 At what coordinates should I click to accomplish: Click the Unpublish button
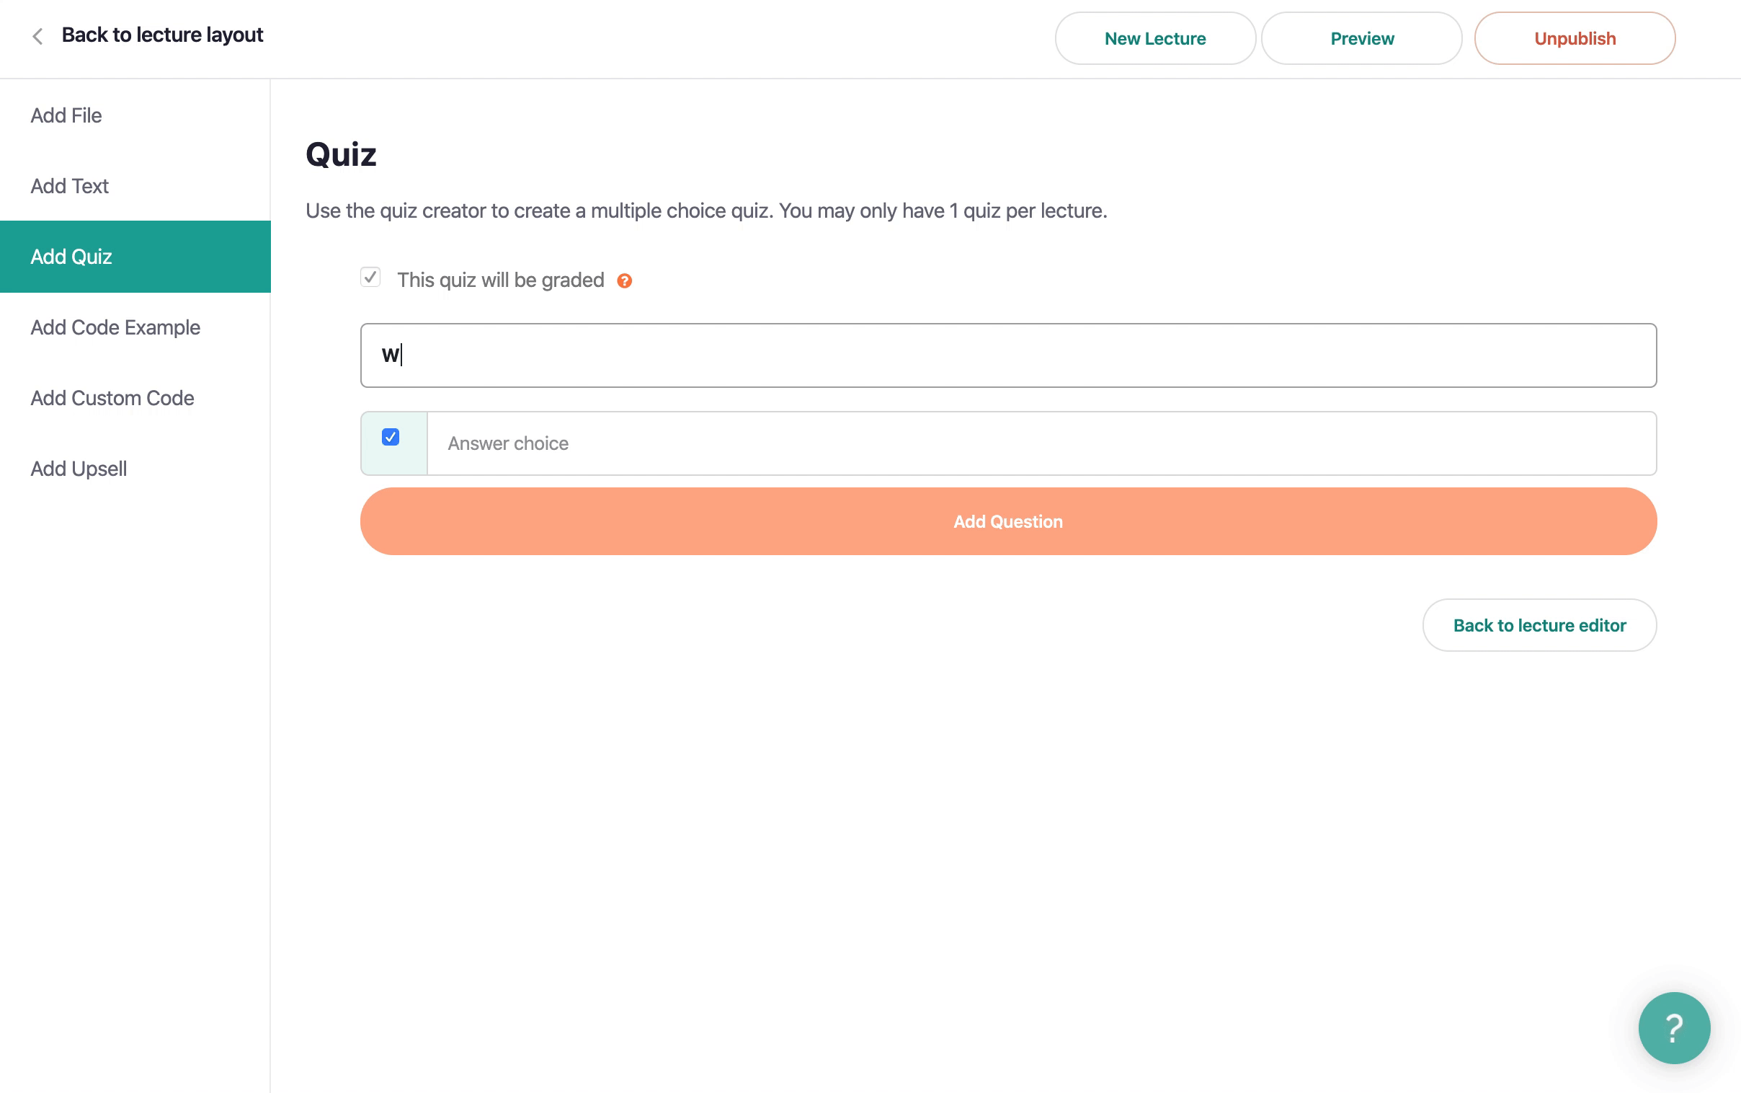click(x=1574, y=39)
